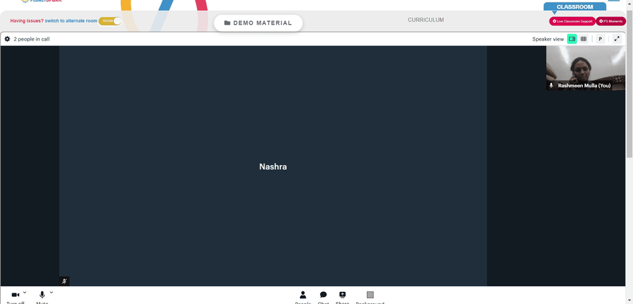Image resolution: width=633 pixels, height=304 pixels.
Task: Turn off the camera icon
Action: pos(15,294)
